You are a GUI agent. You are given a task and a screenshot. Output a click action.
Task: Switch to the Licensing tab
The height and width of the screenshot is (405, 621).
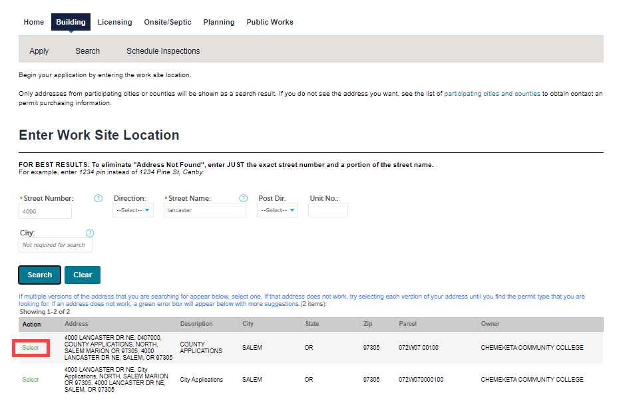[114, 22]
